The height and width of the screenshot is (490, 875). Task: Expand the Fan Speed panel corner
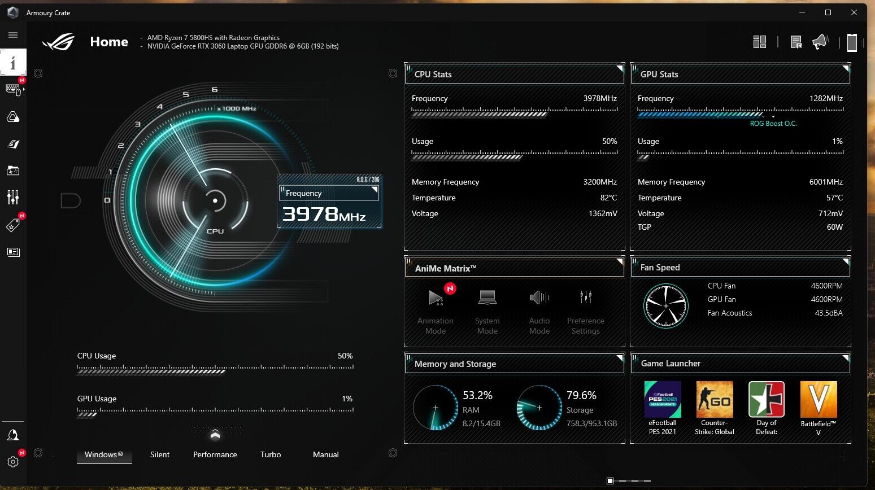point(846,262)
